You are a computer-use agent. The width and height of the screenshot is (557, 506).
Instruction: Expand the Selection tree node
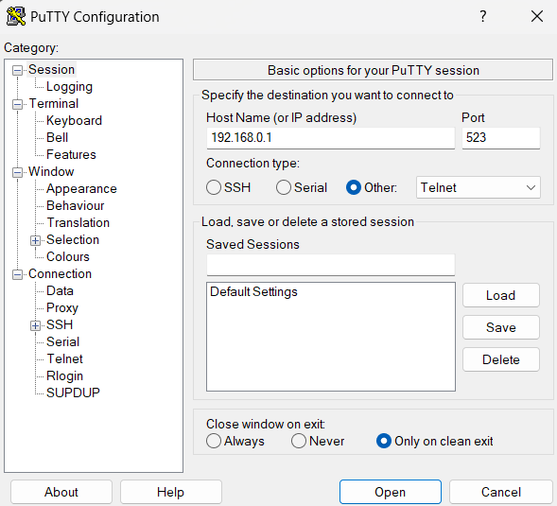(35, 240)
